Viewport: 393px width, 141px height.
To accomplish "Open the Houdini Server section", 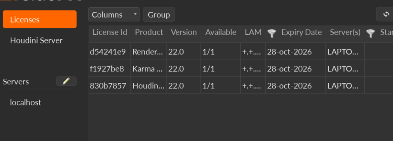I will (36, 40).
